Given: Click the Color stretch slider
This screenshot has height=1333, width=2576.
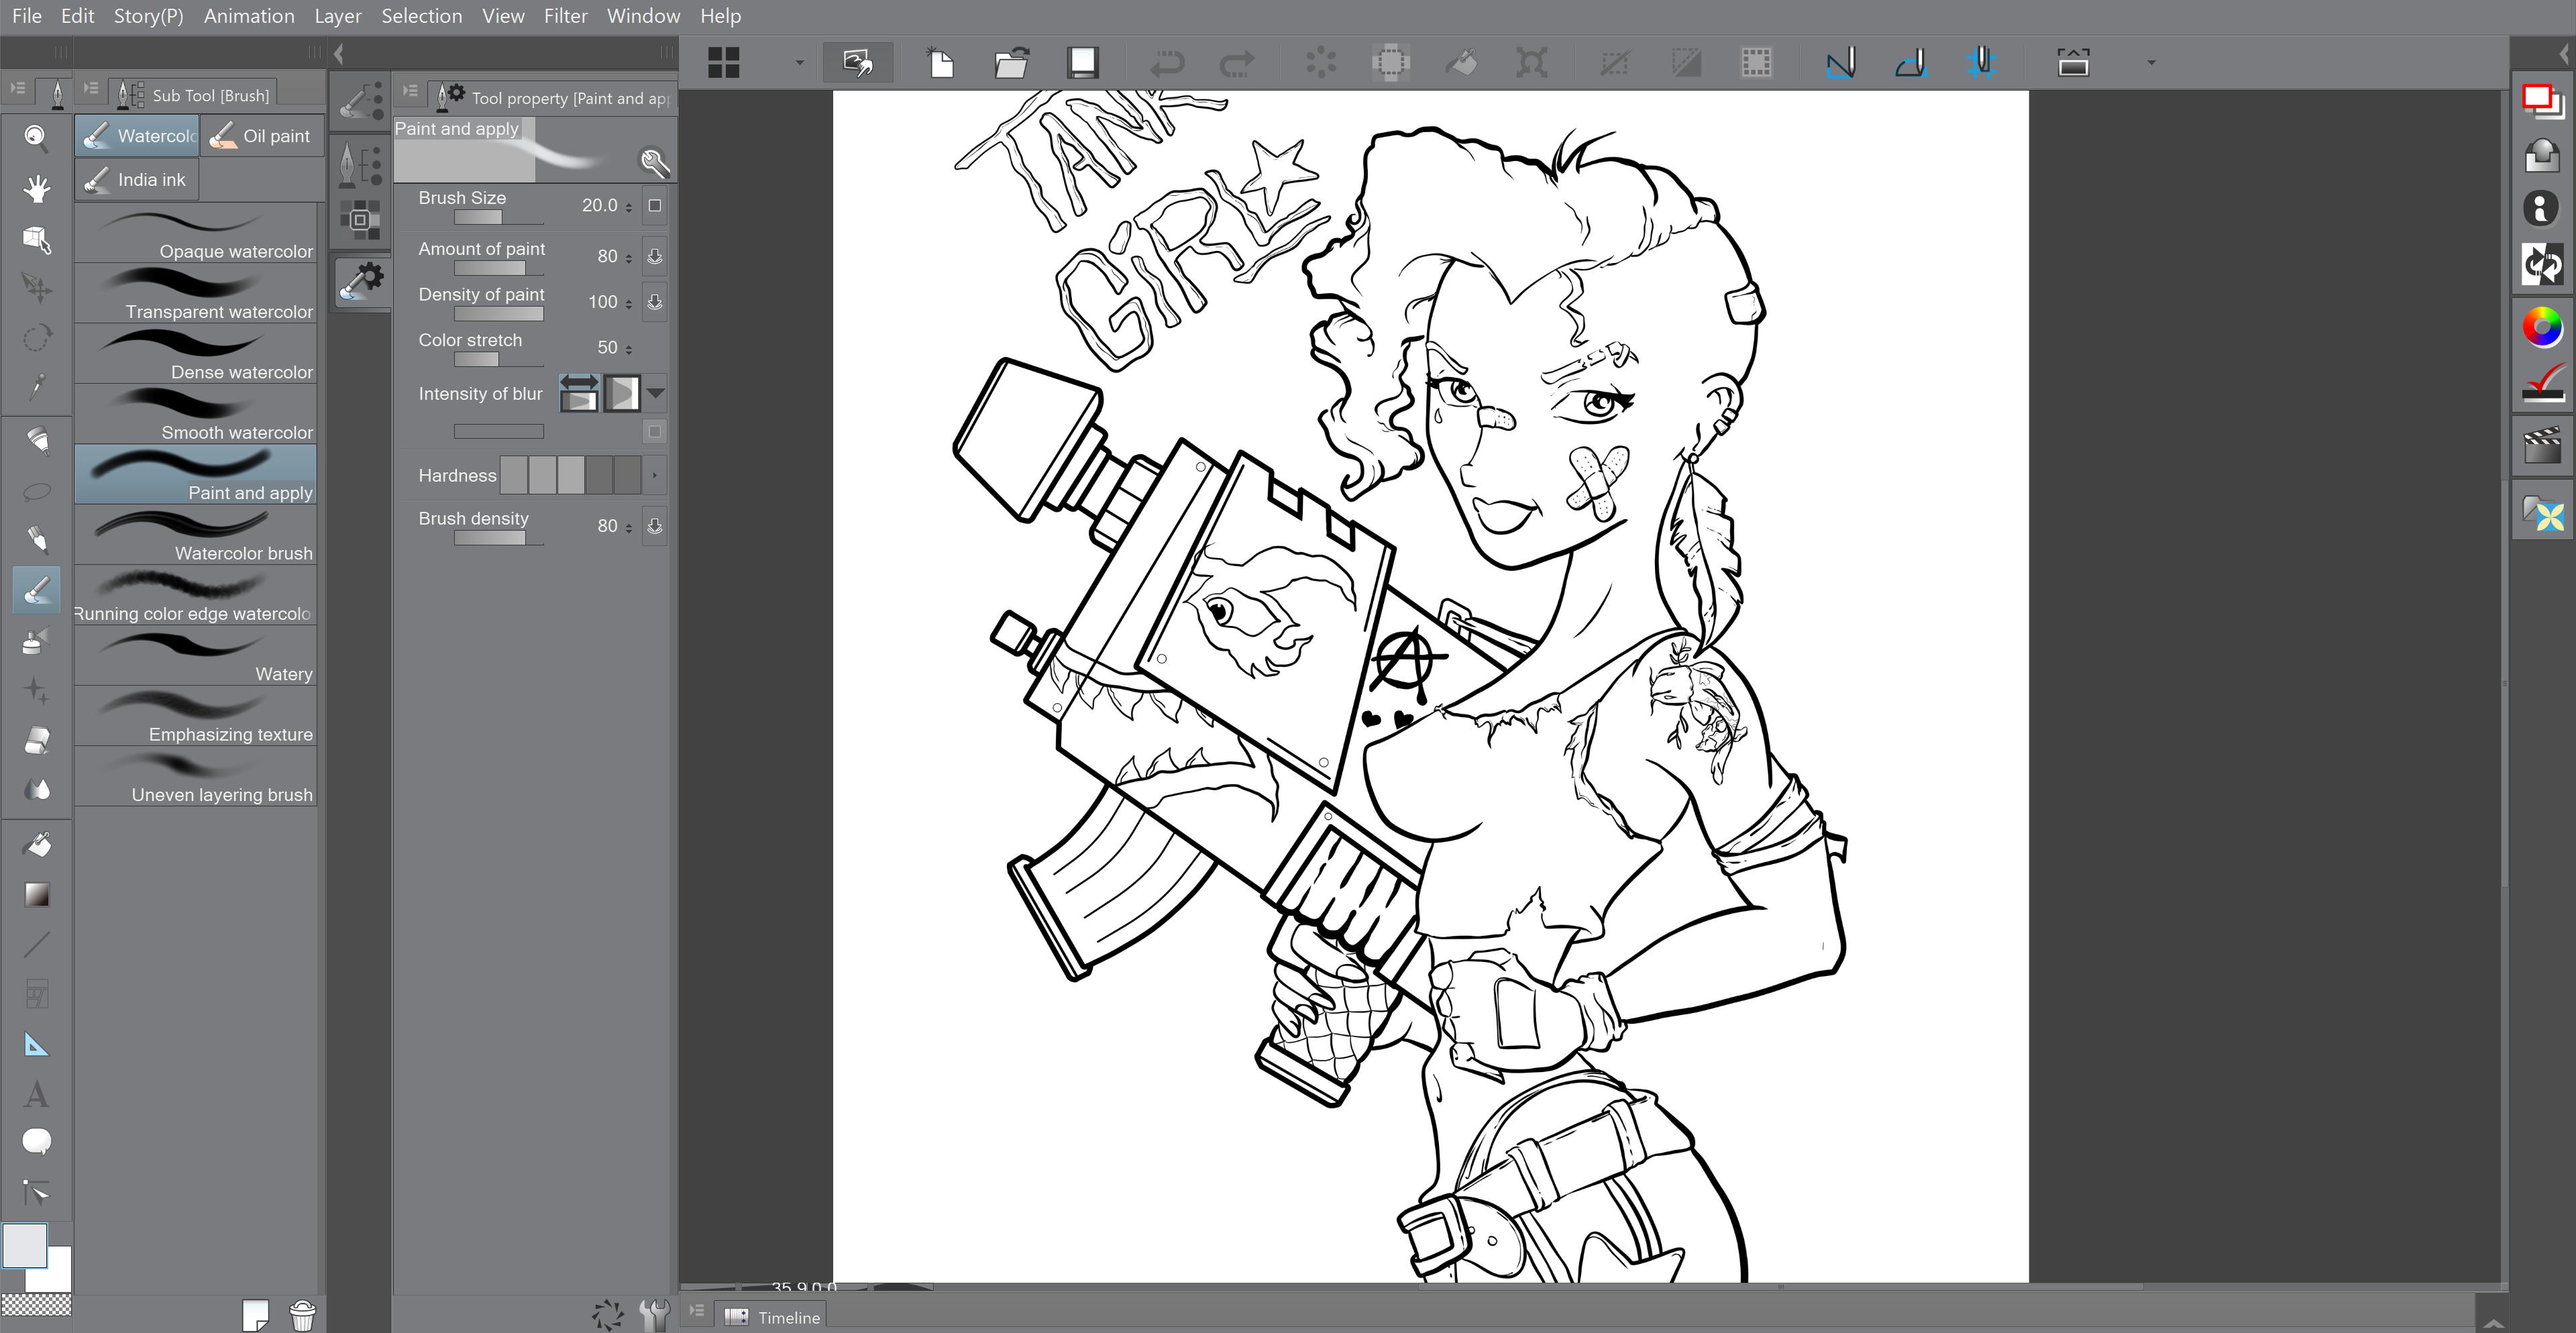Looking at the screenshot, I should 498,359.
